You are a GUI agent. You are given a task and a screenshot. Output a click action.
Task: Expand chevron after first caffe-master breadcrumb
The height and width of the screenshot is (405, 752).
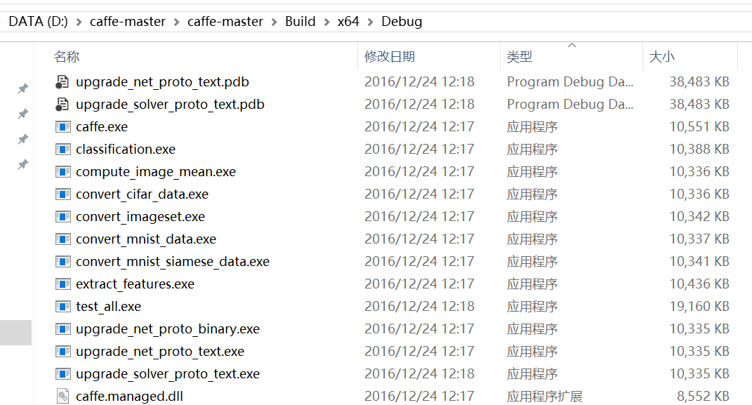[176, 22]
